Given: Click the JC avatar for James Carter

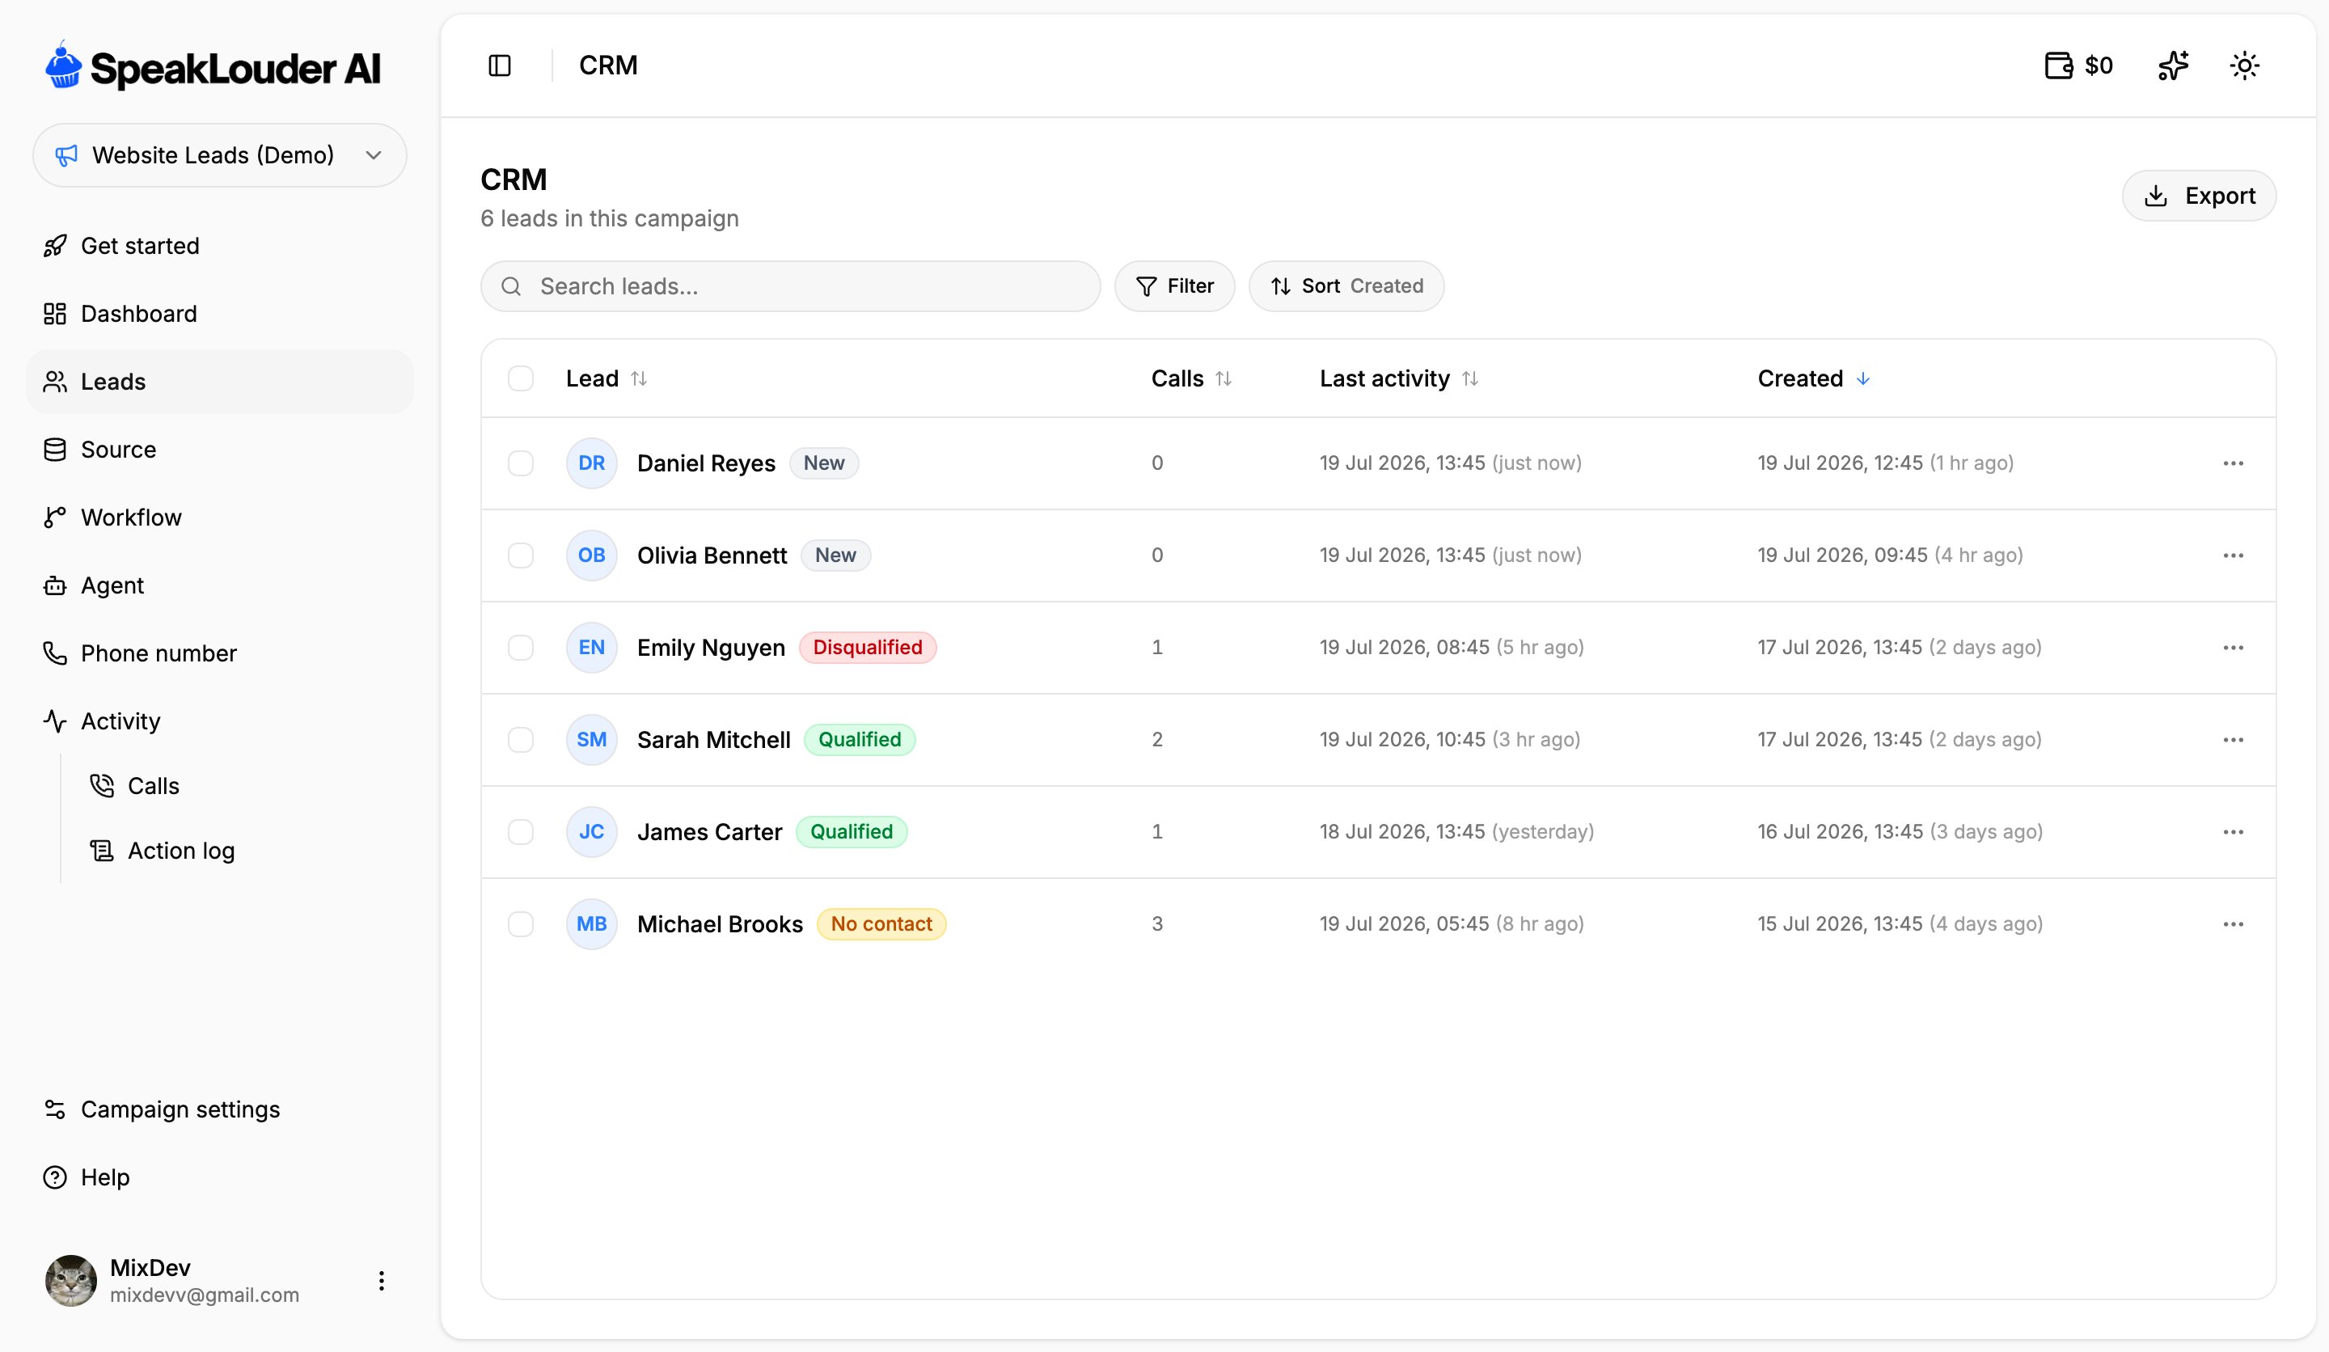Looking at the screenshot, I should (x=591, y=832).
